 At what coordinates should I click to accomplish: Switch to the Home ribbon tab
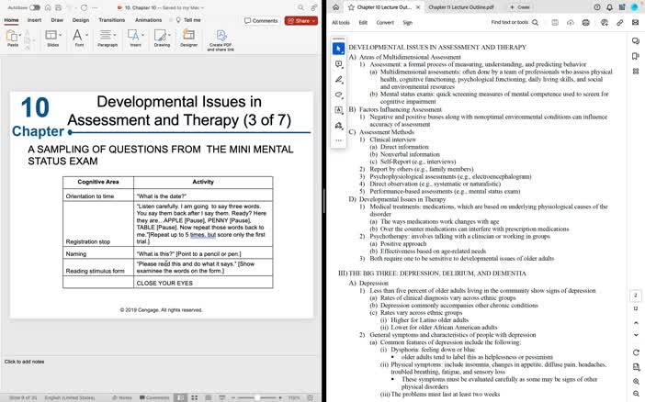[x=12, y=20]
